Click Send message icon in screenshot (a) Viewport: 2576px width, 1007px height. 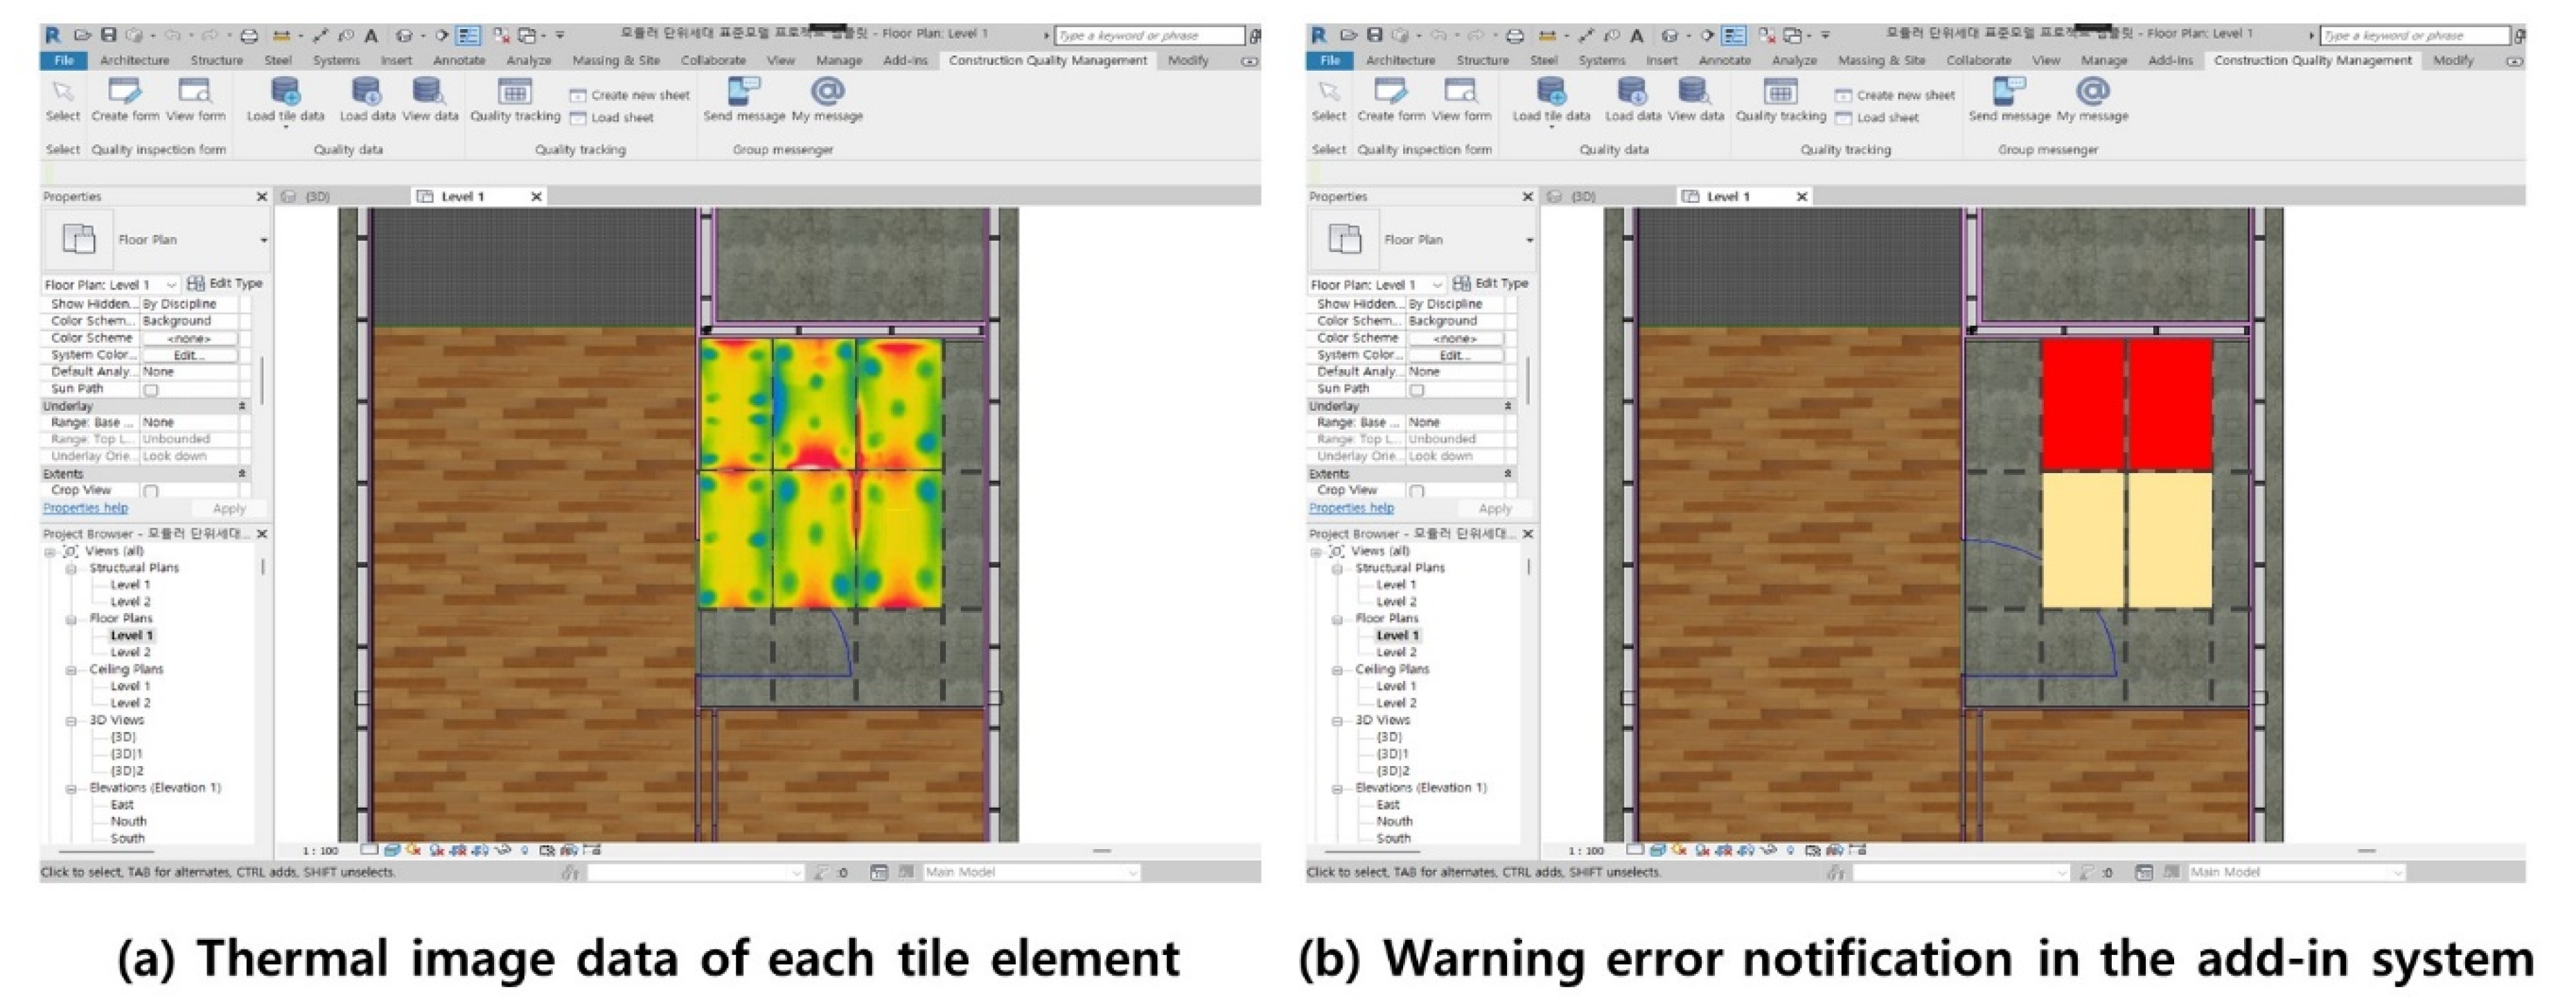pyautogui.click(x=743, y=92)
